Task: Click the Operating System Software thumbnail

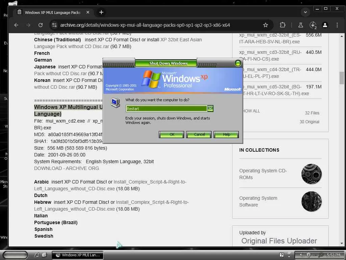Action: tap(311, 201)
